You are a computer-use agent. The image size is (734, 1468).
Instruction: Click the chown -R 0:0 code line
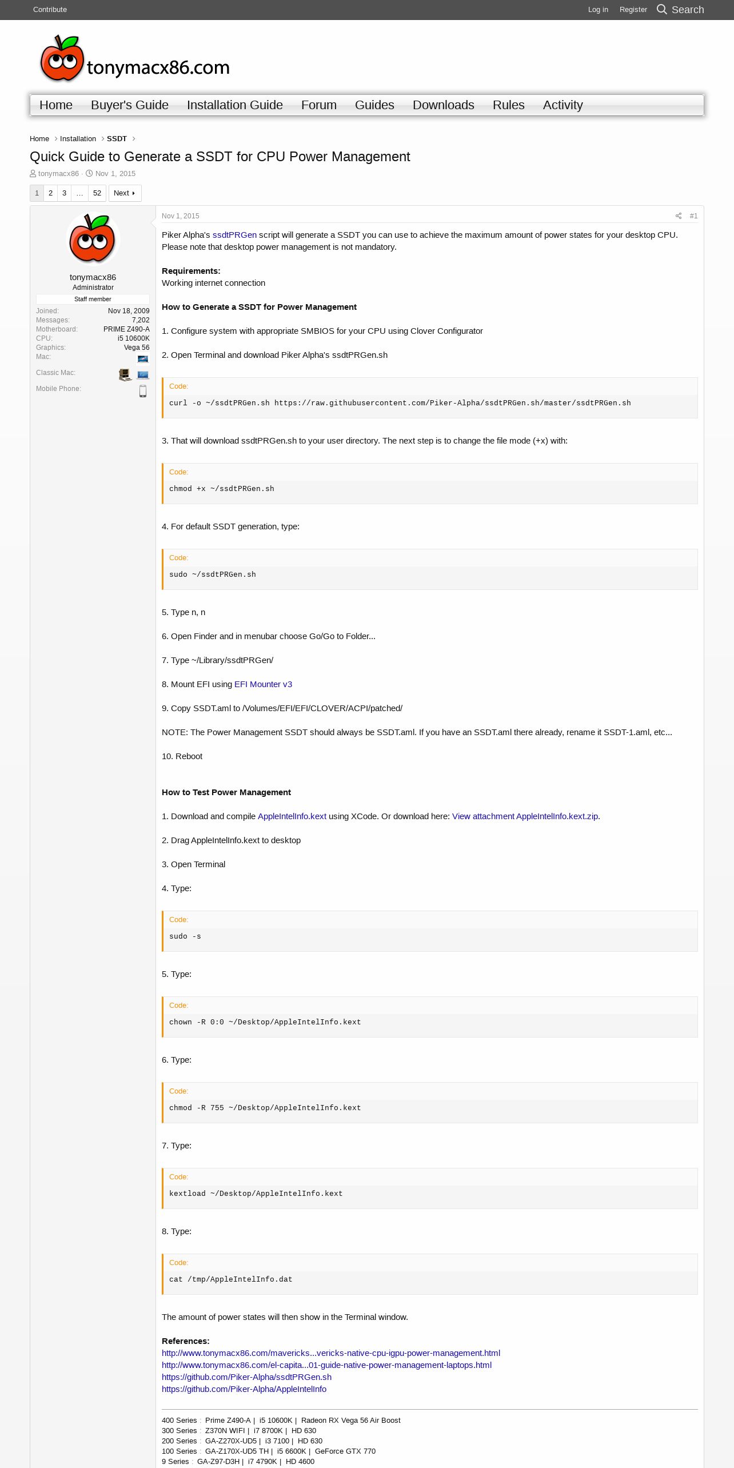click(265, 1022)
